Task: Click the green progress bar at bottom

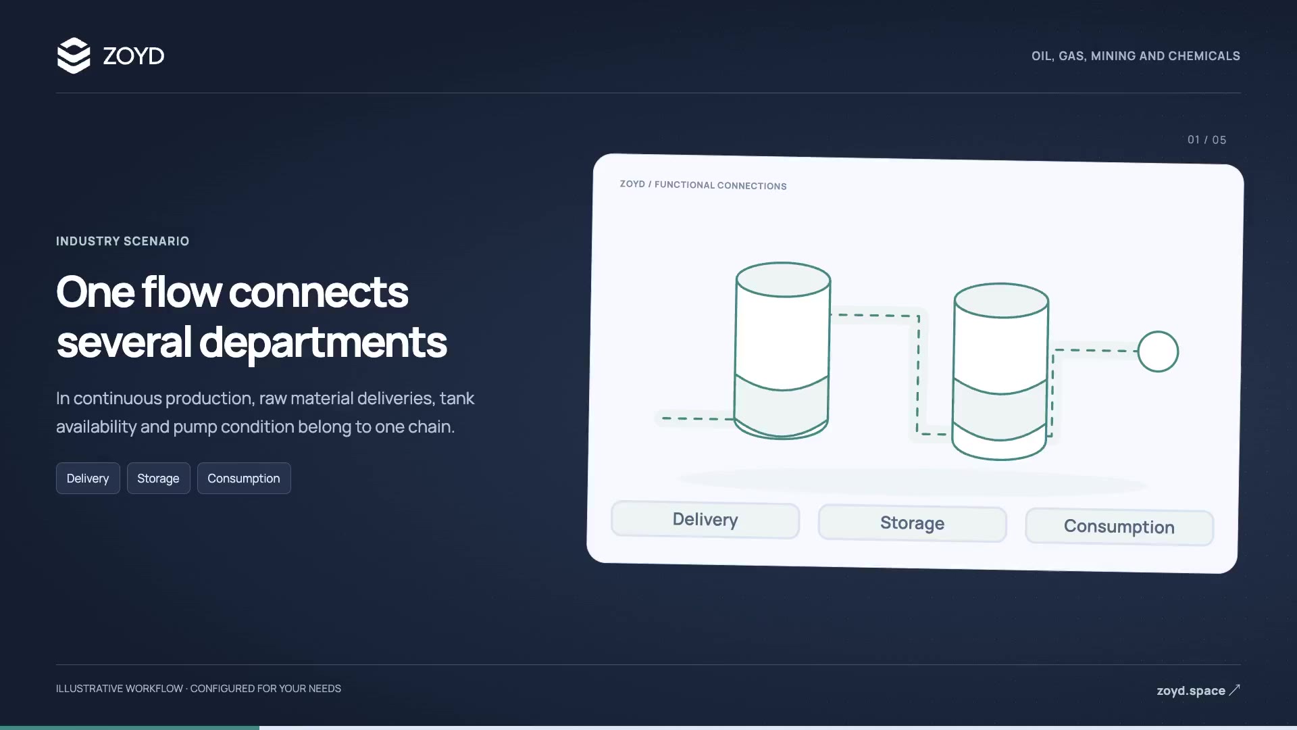Action: [130, 728]
